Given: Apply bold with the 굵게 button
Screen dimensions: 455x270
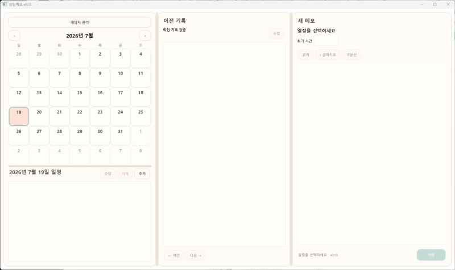Looking at the screenshot, I should click(306, 54).
